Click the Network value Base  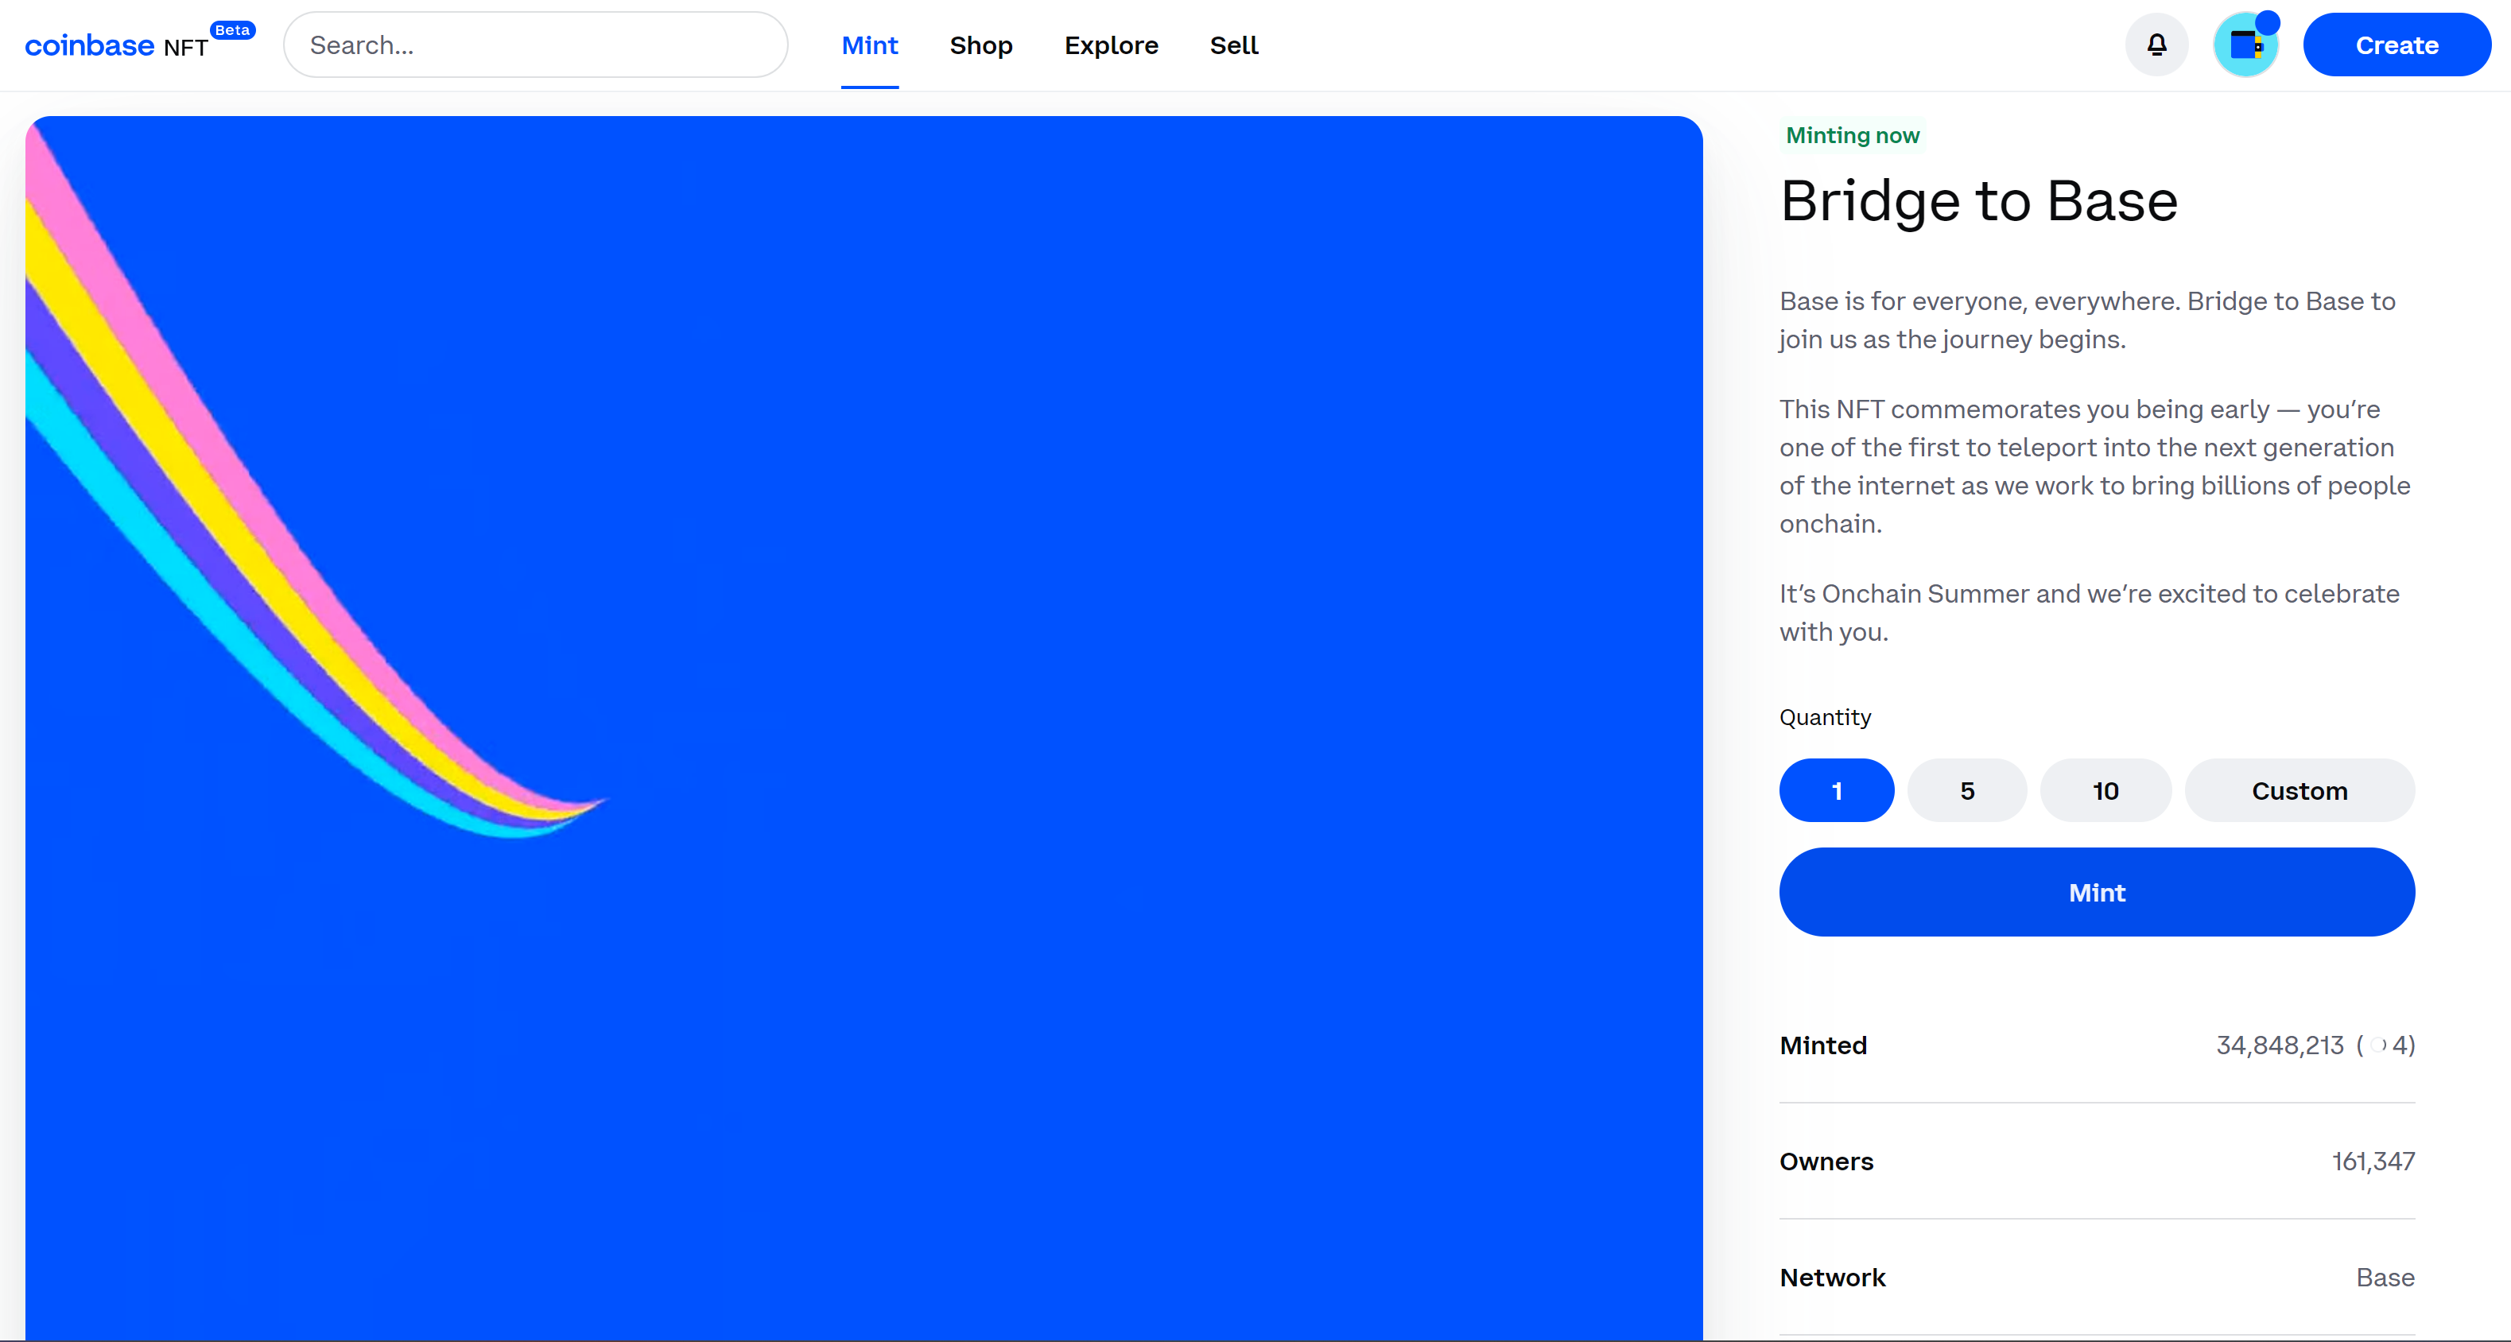2385,1278
